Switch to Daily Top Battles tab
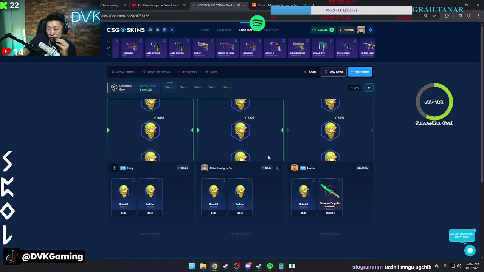484x272 pixels. [x=156, y=72]
